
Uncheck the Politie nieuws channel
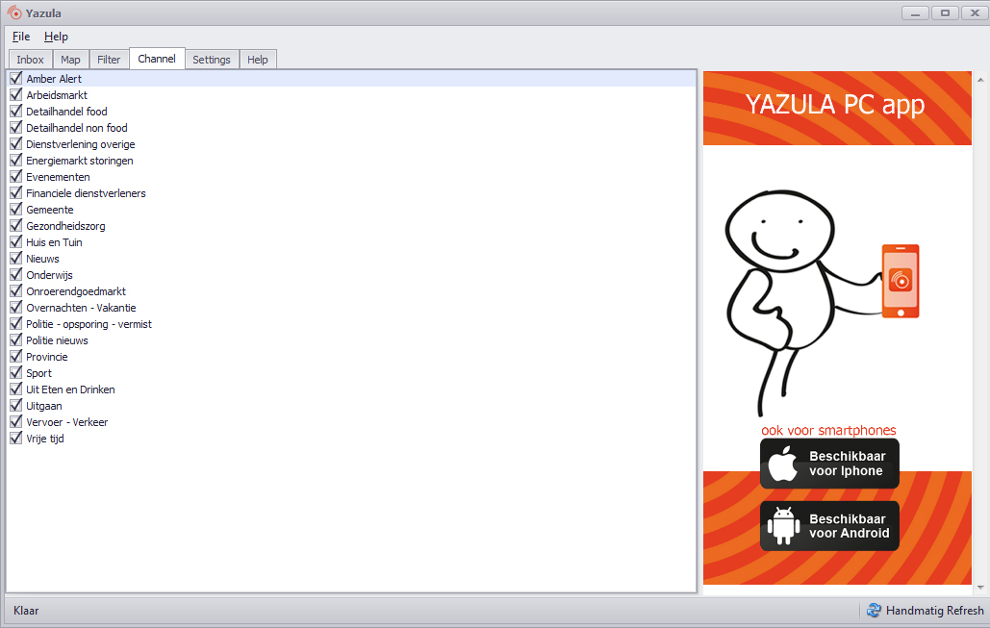tap(16, 340)
